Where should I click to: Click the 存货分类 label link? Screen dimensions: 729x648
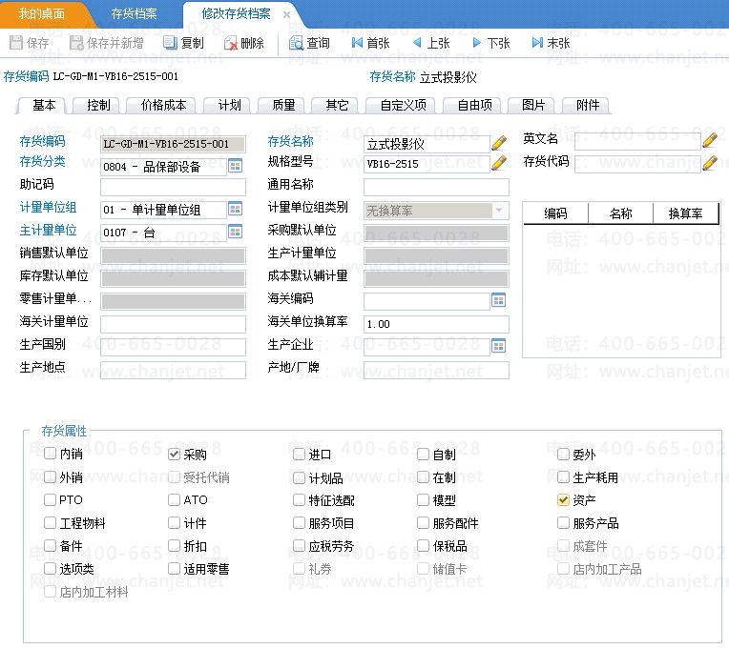point(43,162)
